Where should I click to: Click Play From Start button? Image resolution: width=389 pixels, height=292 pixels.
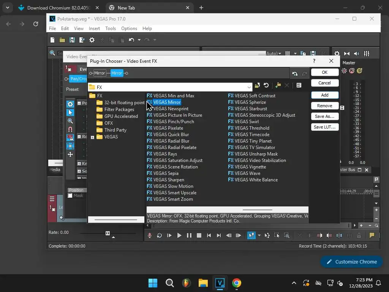pos(169,235)
